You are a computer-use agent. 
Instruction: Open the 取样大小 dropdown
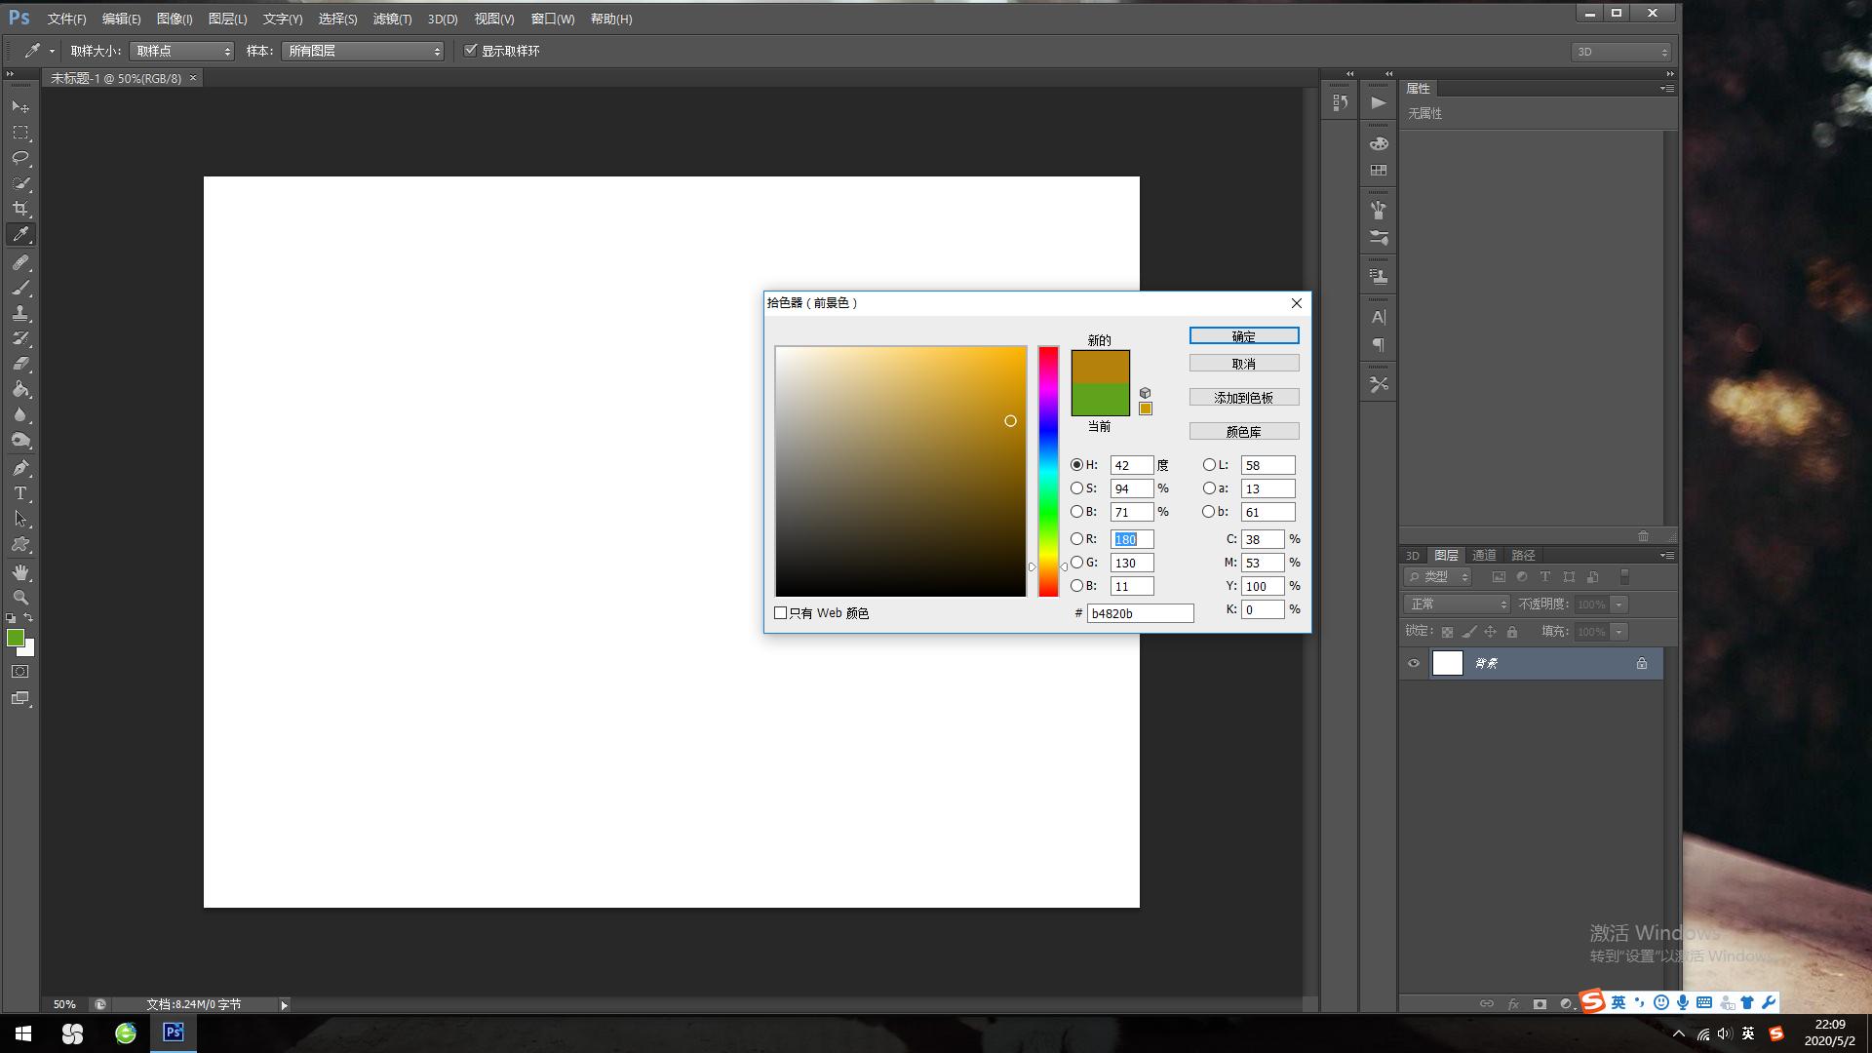click(182, 51)
